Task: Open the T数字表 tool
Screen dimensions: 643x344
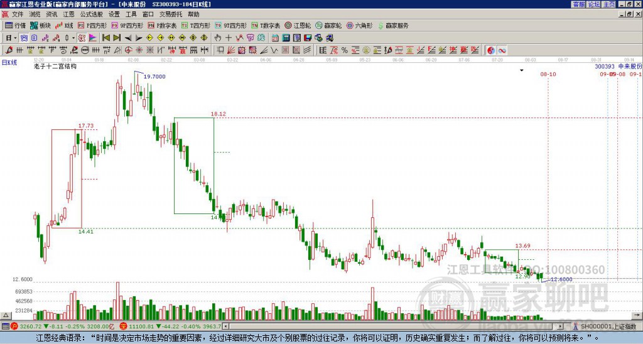Action: 266,25
